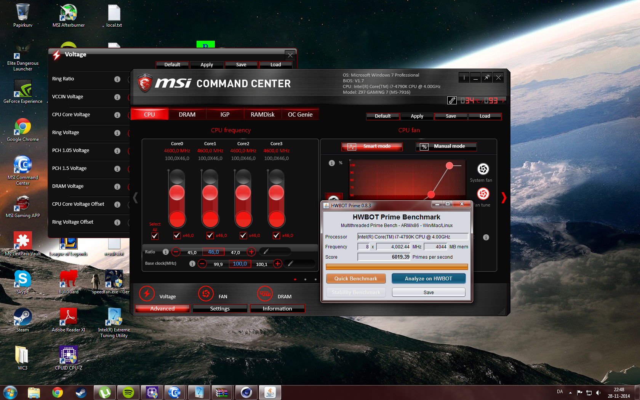This screenshot has width=640, height=400.
Task: Click the Processor field in HWBOT Prime
Action: (x=413, y=237)
